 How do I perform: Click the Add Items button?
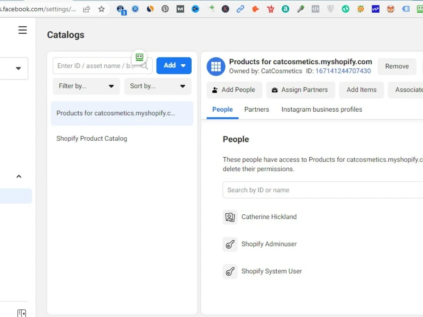pos(361,90)
